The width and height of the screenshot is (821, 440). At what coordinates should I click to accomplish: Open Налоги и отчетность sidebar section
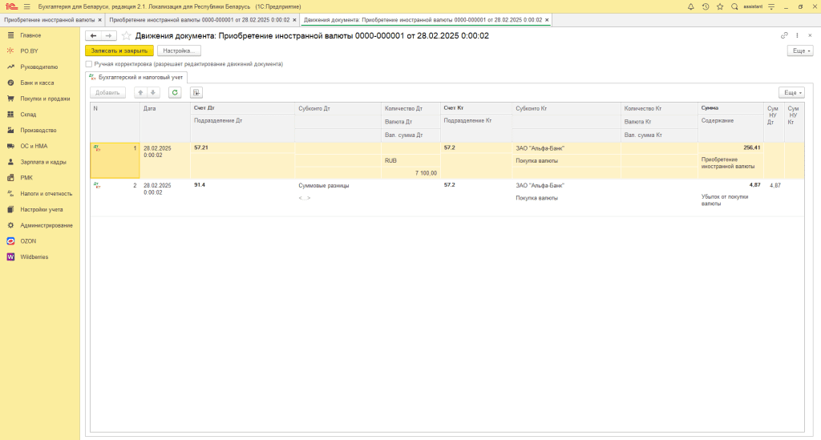point(46,194)
